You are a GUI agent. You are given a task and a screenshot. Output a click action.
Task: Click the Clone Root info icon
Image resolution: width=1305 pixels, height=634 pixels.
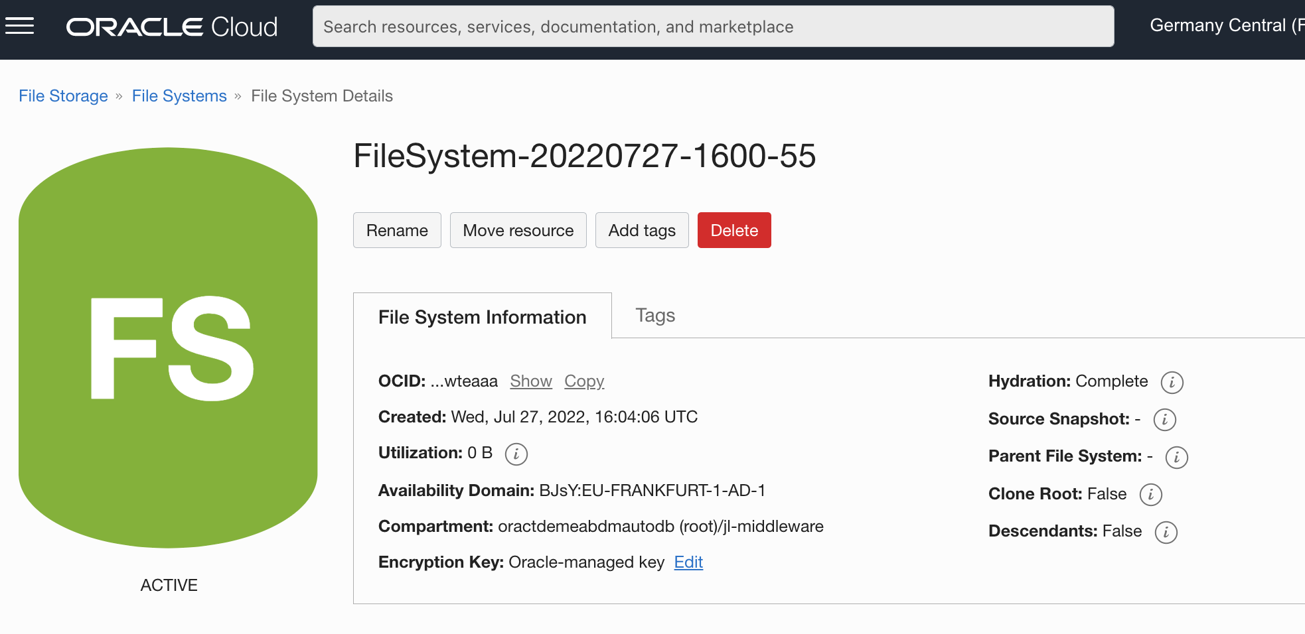tap(1150, 495)
